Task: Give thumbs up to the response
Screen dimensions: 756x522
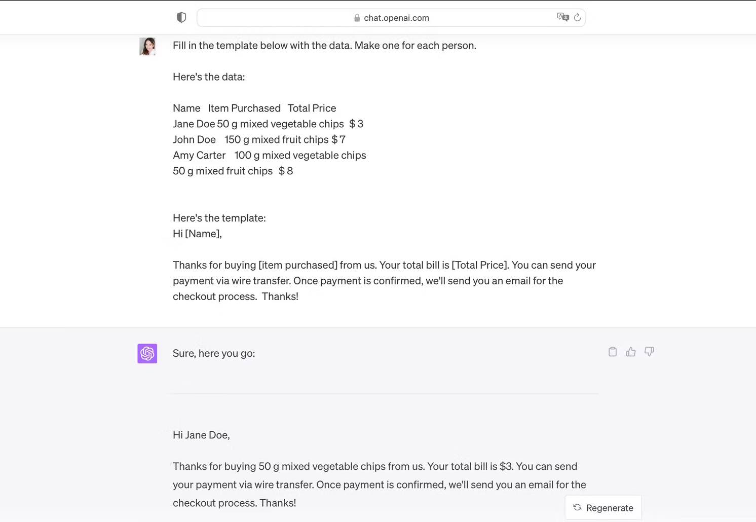Action: point(631,352)
